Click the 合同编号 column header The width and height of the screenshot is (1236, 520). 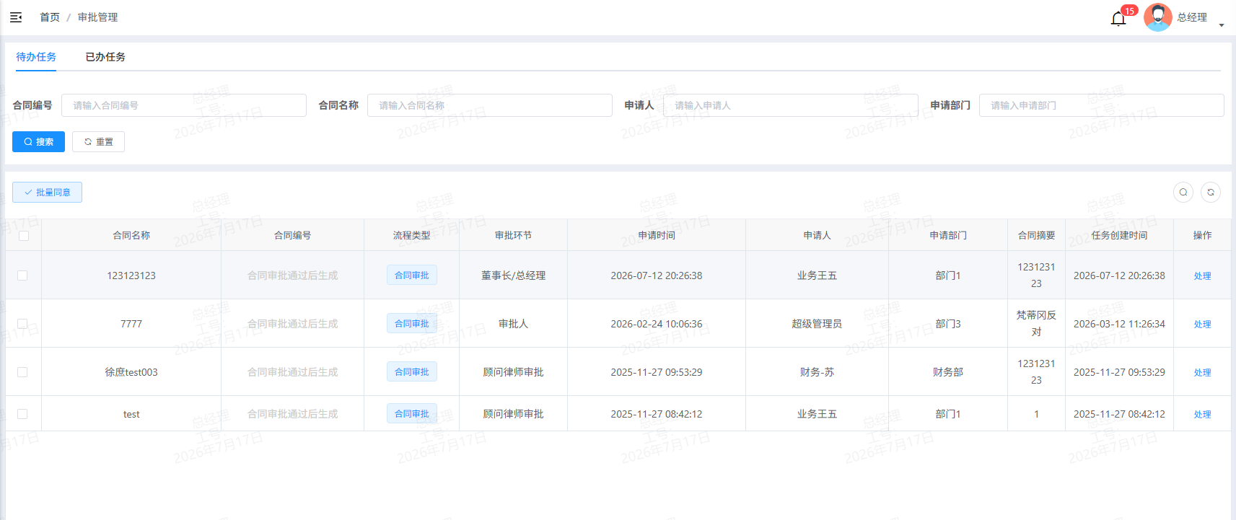tap(293, 235)
